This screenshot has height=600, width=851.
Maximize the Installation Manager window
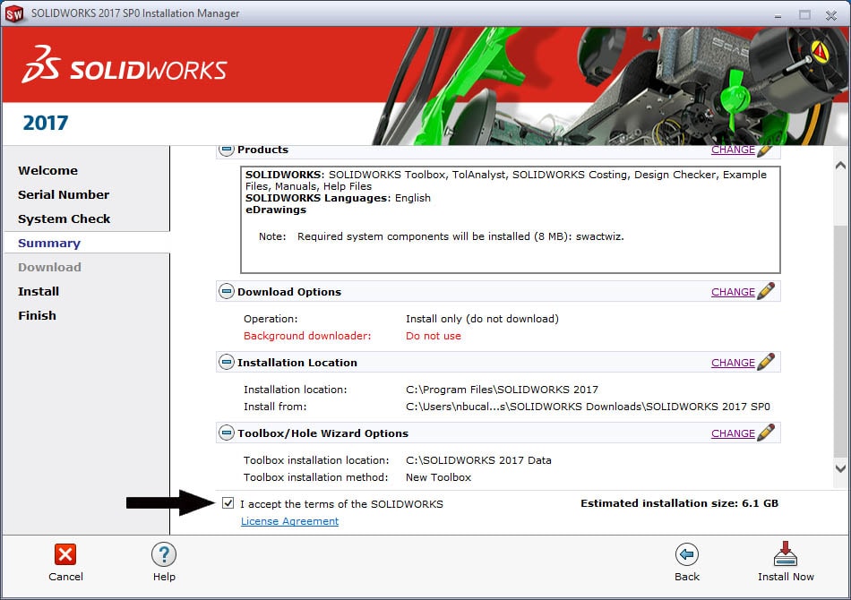click(x=804, y=14)
